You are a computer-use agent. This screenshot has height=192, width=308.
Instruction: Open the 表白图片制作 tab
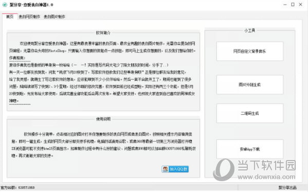(x=54, y=16)
